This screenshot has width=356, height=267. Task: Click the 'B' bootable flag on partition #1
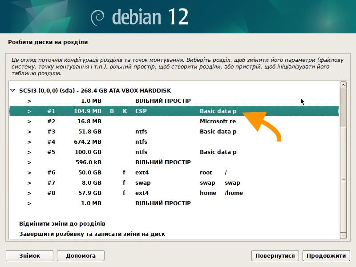112,111
